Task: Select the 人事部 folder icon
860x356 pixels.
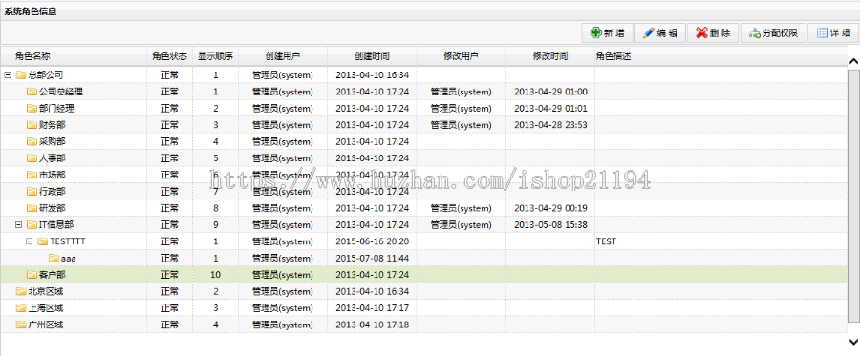Action: (x=32, y=158)
